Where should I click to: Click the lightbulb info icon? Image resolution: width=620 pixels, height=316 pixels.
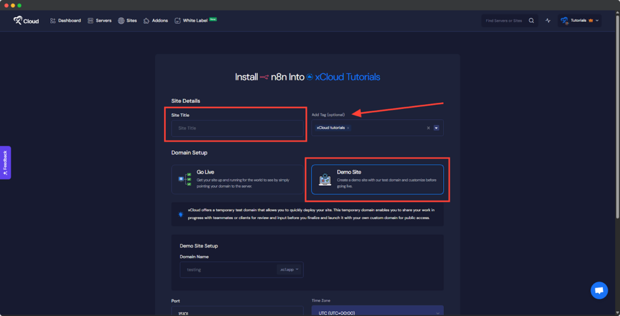pos(180,214)
